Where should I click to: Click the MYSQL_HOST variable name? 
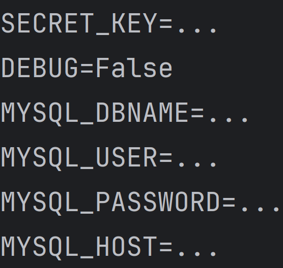point(79,248)
